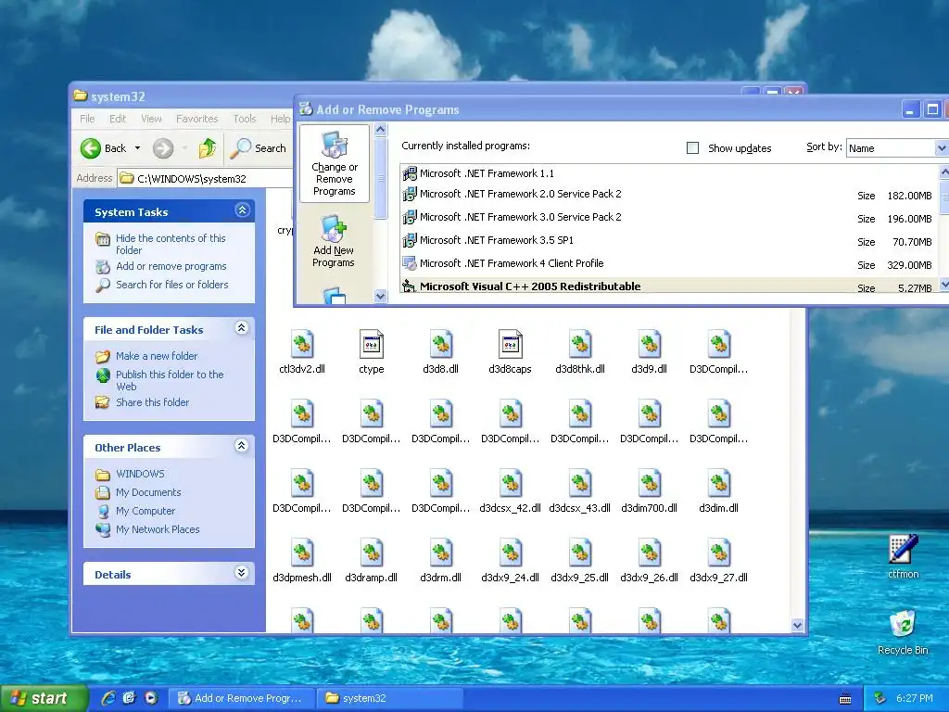The image size is (949, 712).
Task: Select the d3dcsx_43.dll file icon
Action: point(580,484)
